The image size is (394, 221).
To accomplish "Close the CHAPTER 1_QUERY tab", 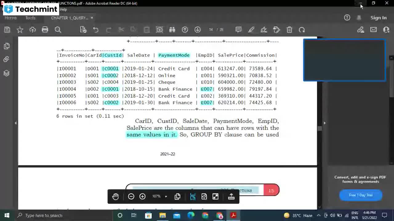I will point(92,18).
